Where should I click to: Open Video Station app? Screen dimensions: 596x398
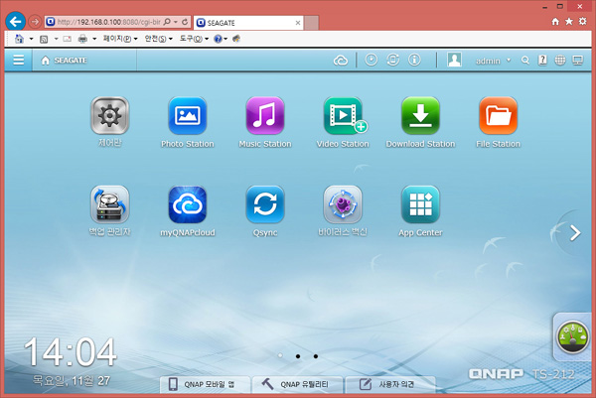[343, 117]
